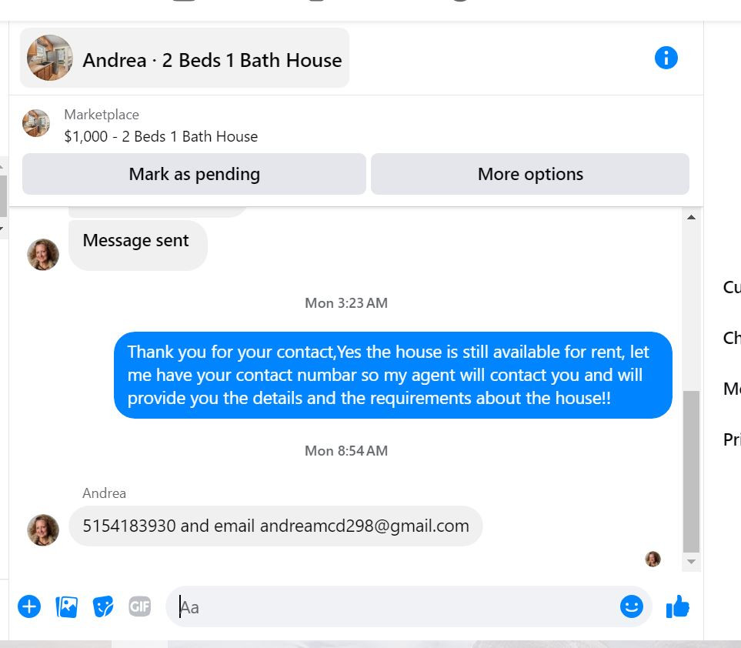Send a thumbs-up like
Screen dimensions: 741x648
point(678,606)
